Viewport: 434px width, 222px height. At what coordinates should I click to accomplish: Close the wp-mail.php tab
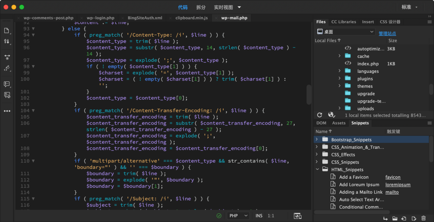click(x=217, y=18)
